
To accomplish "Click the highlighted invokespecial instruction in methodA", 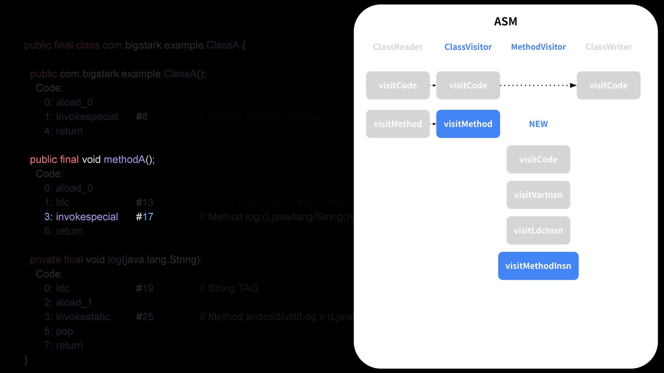I will pos(87,217).
